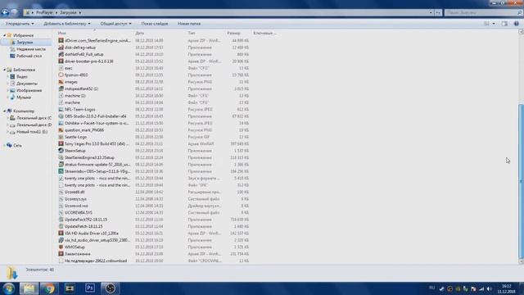Sort files by the Дата column header
The image size is (524, 295).
140,33
